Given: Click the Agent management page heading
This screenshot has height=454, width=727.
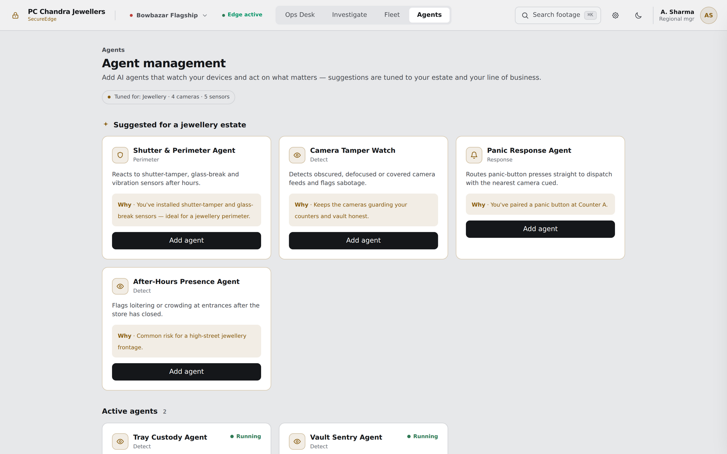Looking at the screenshot, I should (164, 63).
